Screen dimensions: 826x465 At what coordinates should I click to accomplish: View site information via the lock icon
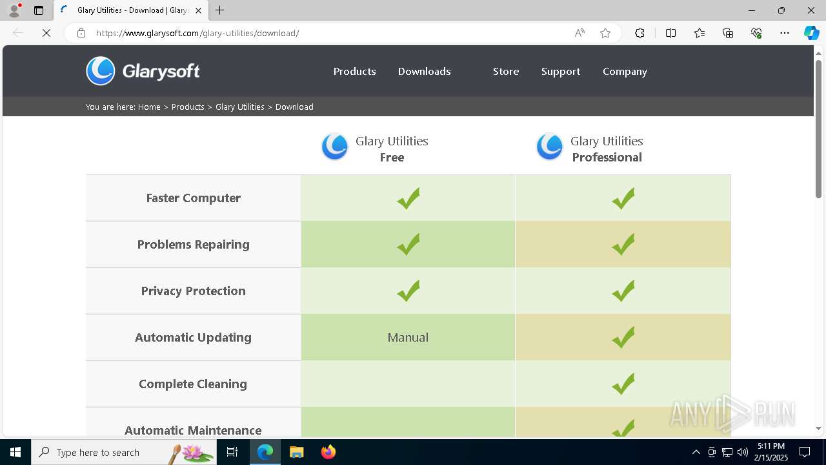[x=81, y=33]
